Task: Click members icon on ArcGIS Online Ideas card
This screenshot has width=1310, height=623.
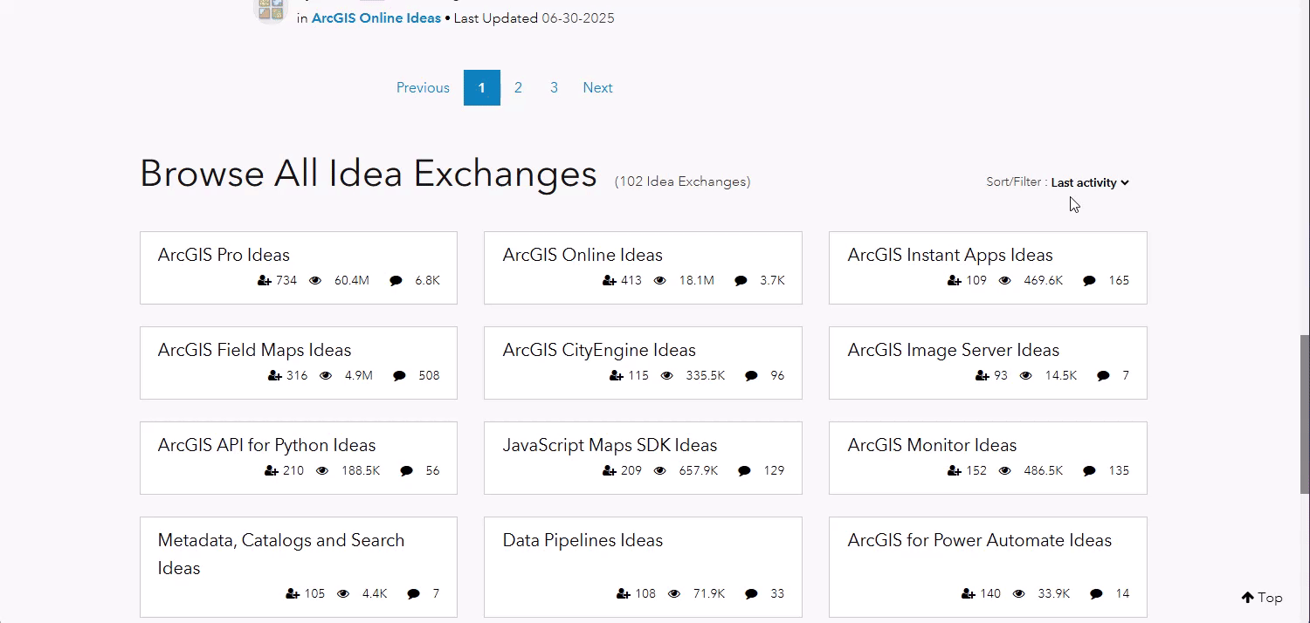Action: [610, 281]
